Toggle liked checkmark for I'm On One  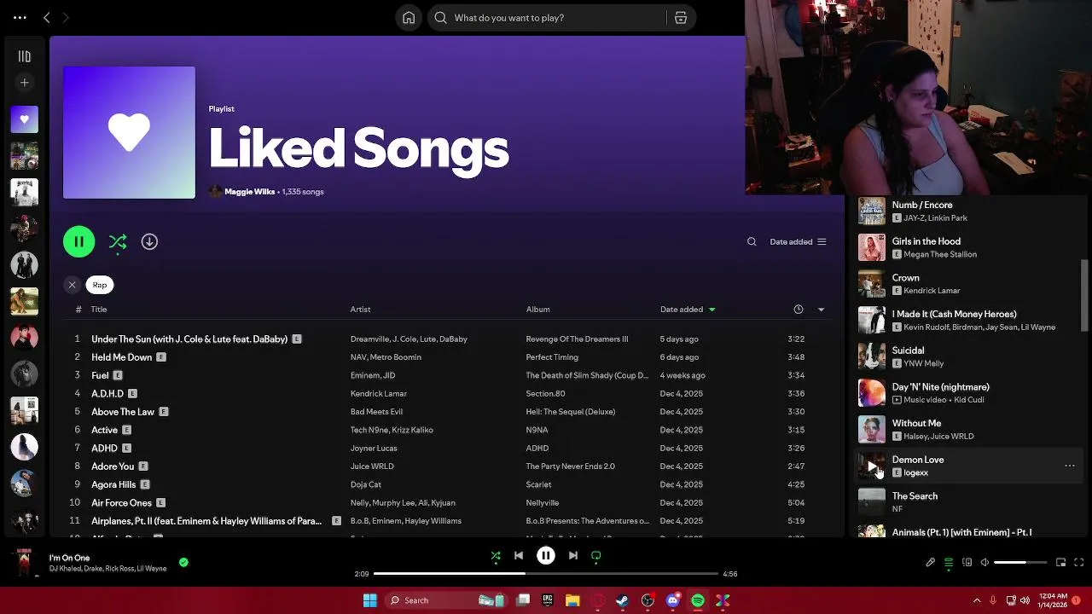pyautogui.click(x=183, y=563)
